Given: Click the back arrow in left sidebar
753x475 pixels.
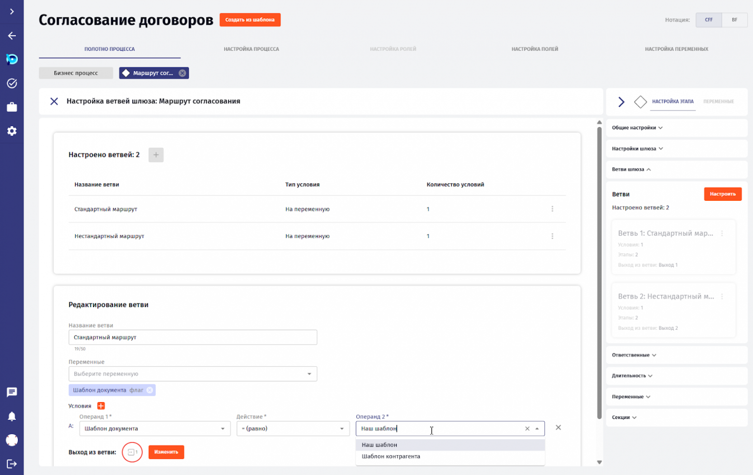Looking at the screenshot, I should (12, 36).
